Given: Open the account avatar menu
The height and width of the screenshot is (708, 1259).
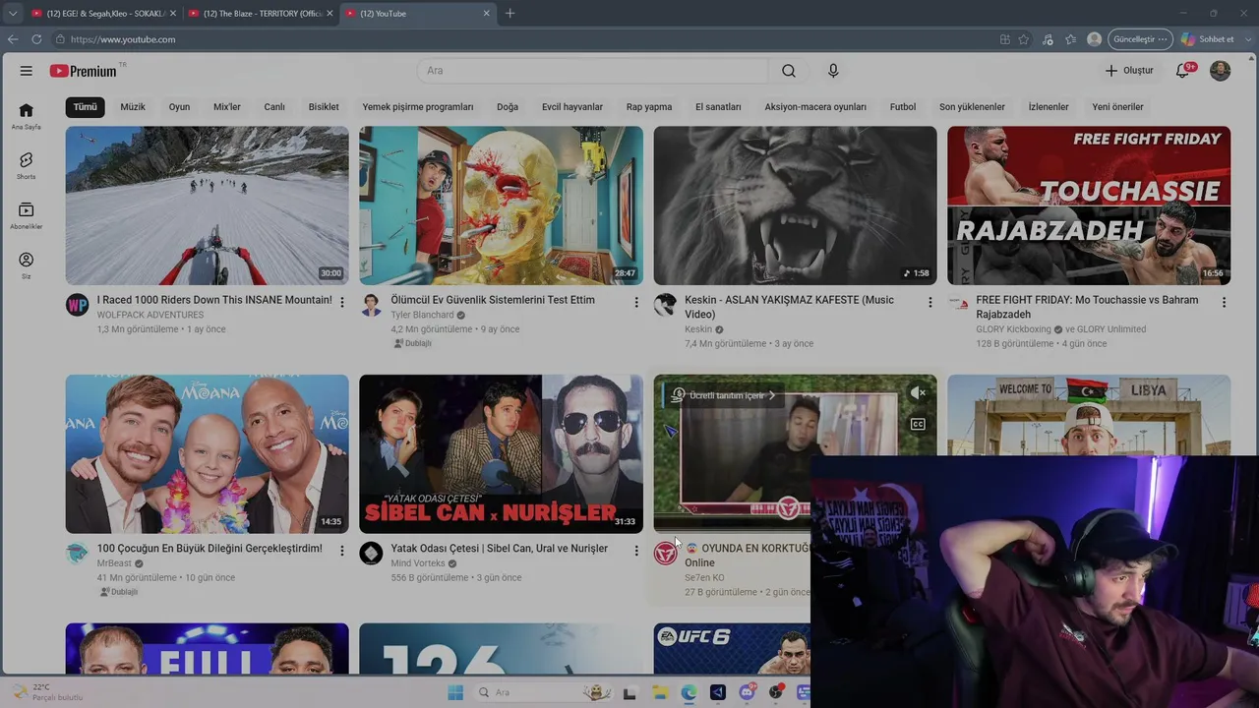Looking at the screenshot, I should click(x=1220, y=71).
